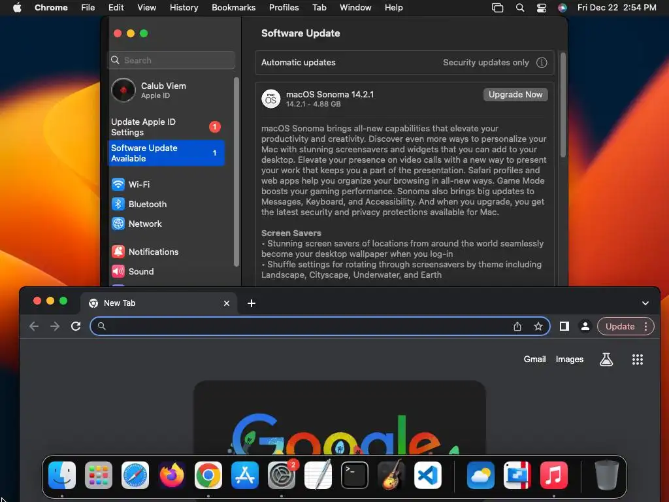669x502 pixels.
Task: Click the Chrome reload page button
Action: point(76,326)
